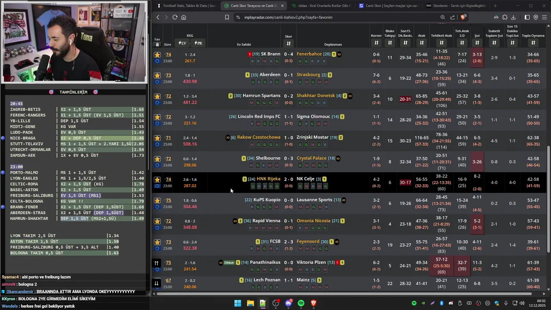Open minute 74 link for SK Brann
The width and height of the screenshot is (551, 310).
(168, 55)
